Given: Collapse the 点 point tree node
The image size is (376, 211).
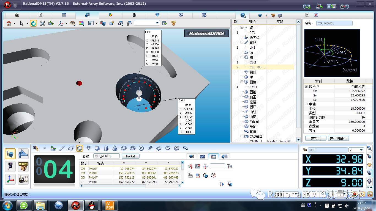Looking at the screenshot, I should pos(242,27).
